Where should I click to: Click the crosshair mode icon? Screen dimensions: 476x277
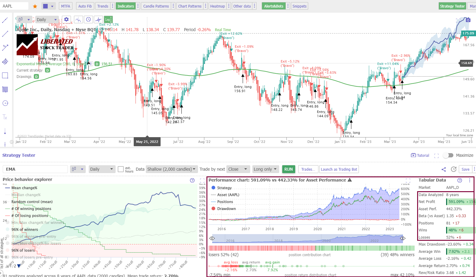click(98, 20)
